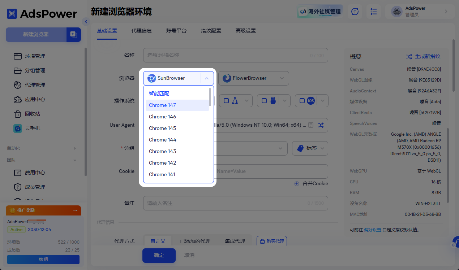Switch to 账号平台 tab
459x270 pixels.
click(x=176, y=31)
